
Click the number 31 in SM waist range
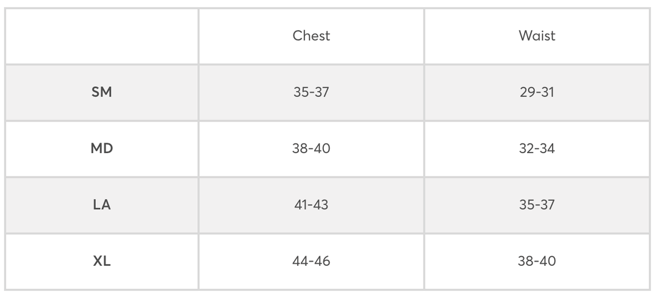[548, 92]
